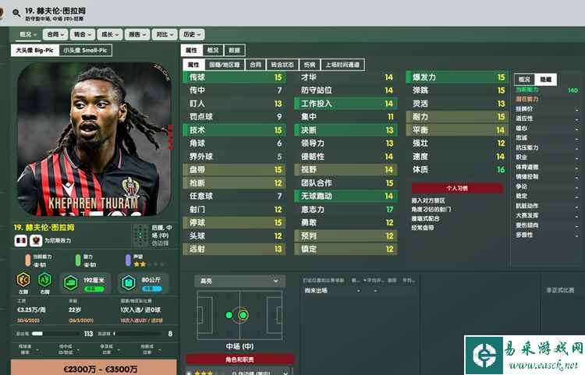This screenshot has height=375, width=585.
Task: Click the magnifier search icon
Action: pos(16,13)
